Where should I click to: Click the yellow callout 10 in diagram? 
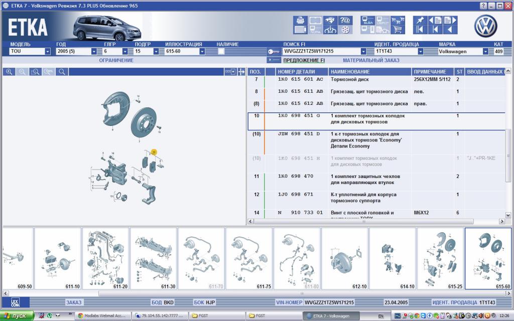click(x=154, y=152)
